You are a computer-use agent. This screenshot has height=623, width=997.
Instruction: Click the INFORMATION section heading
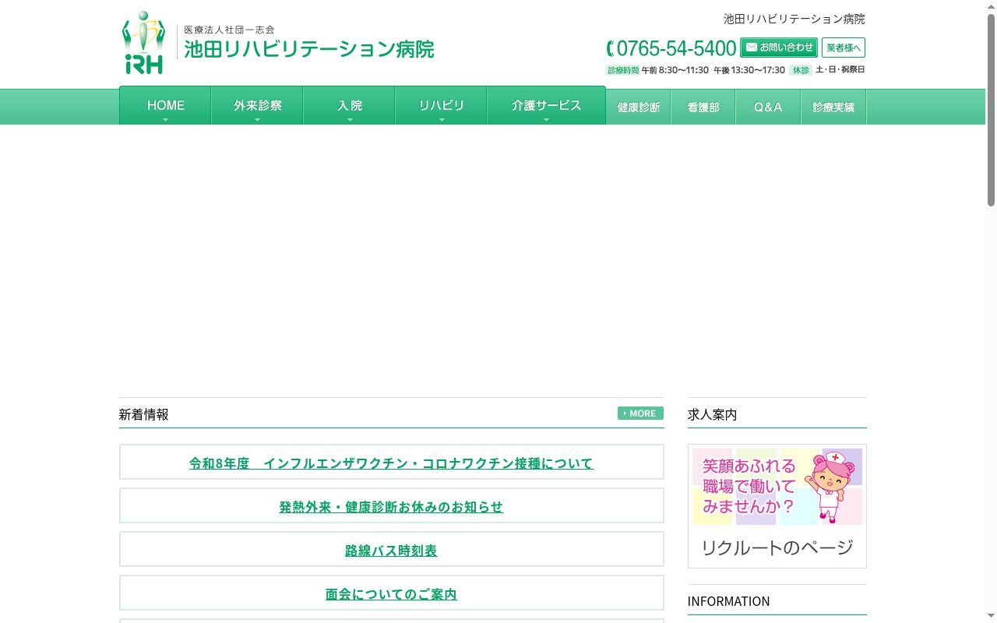click(728, 601)
